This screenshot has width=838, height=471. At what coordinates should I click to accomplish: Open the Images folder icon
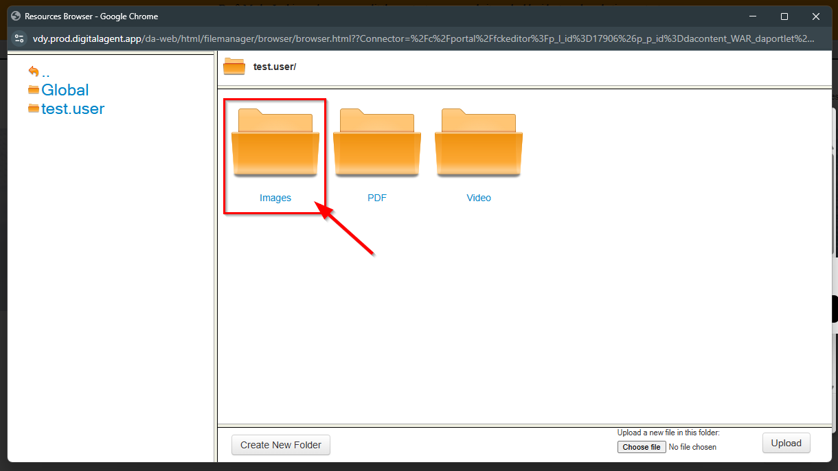point(275,142)
